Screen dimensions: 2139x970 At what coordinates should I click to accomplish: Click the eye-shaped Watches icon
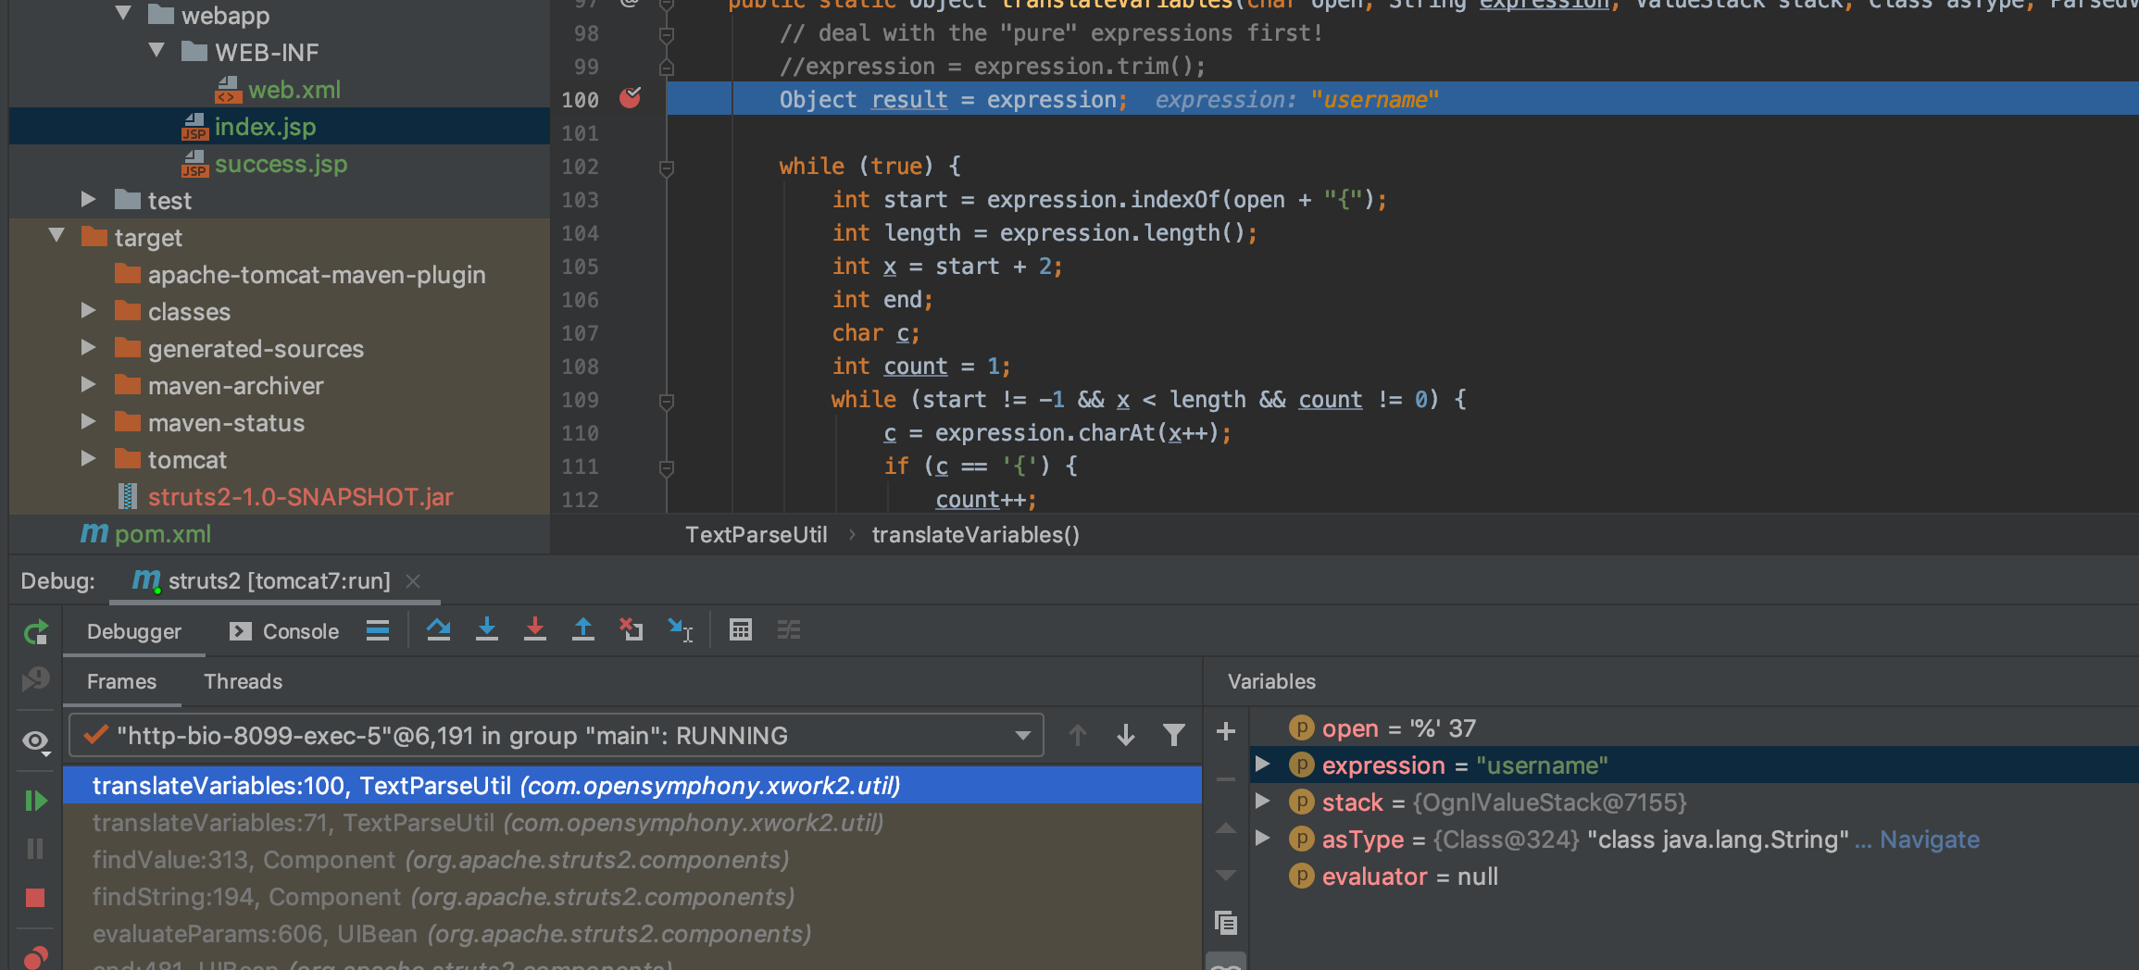click(35, 741)
